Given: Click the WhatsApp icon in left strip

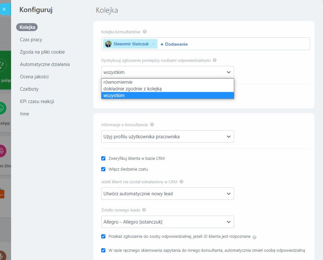Looking at the screenshot, I should (x=3, y=109).
